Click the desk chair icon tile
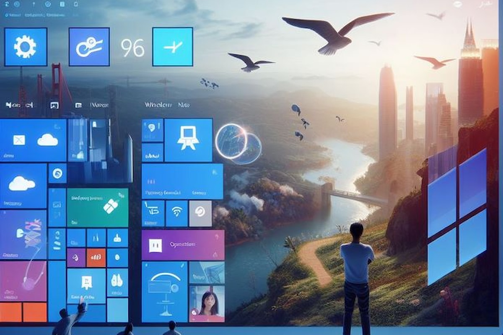This screenshot has width=503, height=335. [x=153, y=213]
